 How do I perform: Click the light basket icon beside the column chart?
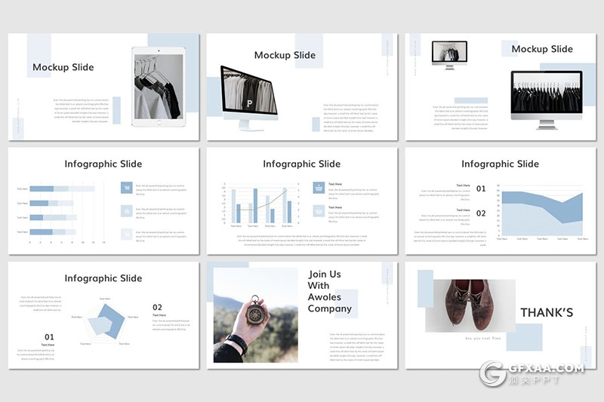point(318,211)
